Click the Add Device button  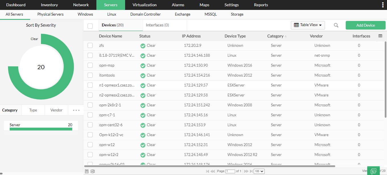(366, 25)
